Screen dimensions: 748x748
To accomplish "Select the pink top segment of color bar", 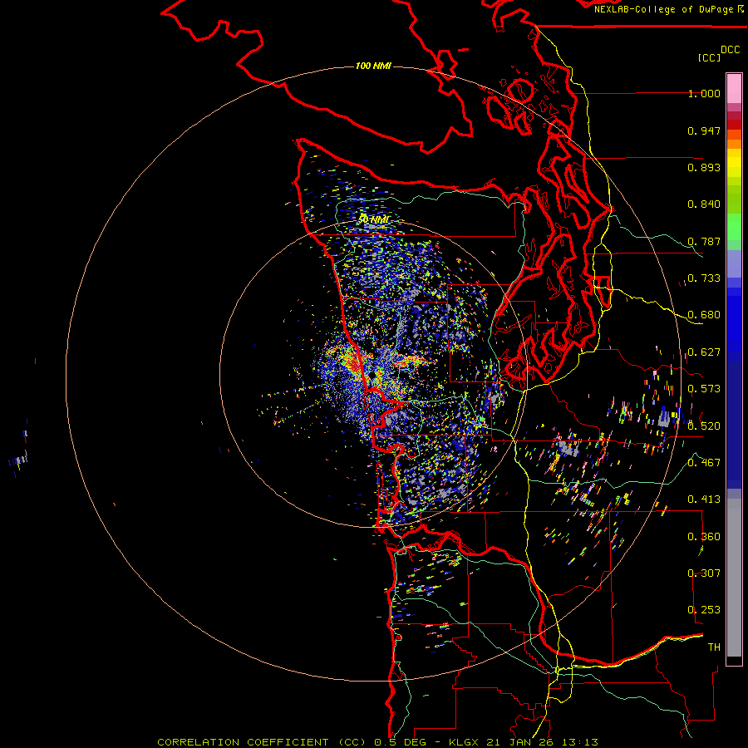I will pyautogui.click(x=734, y=88).
